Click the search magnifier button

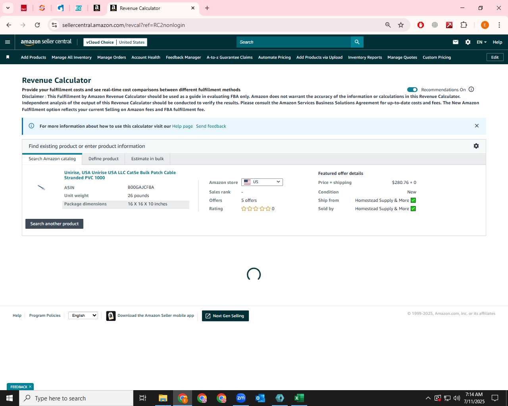coord(357,42)
